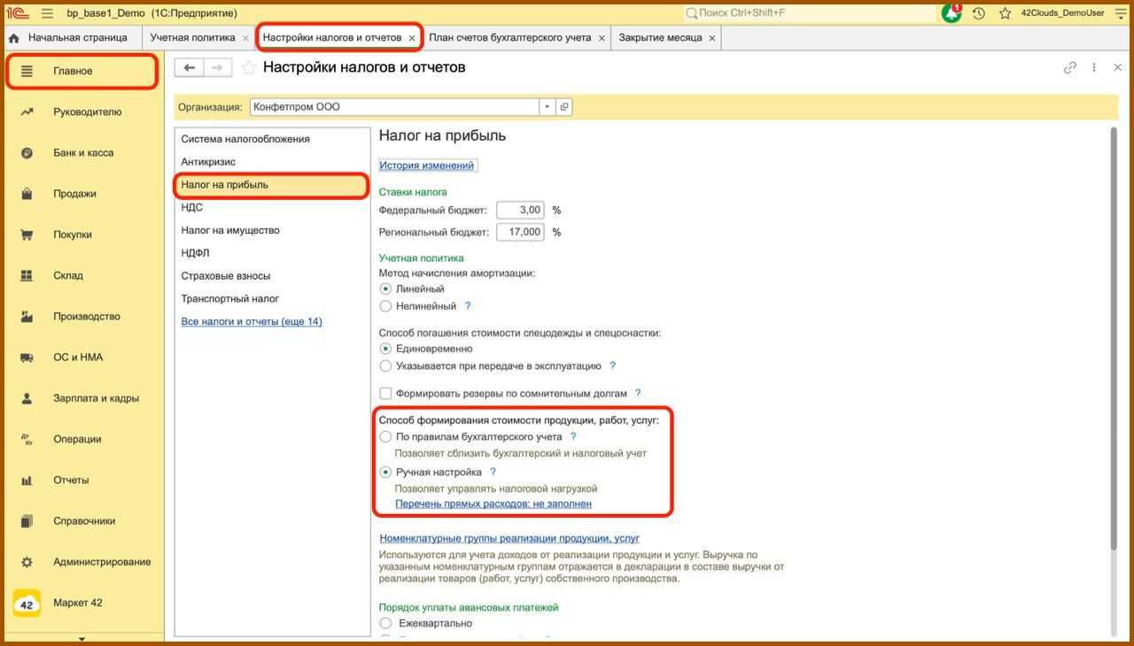Viewport: 1134px width, 646px height.
Task: Close the Настройки налогов и отчетов tab
Action: 411,38
